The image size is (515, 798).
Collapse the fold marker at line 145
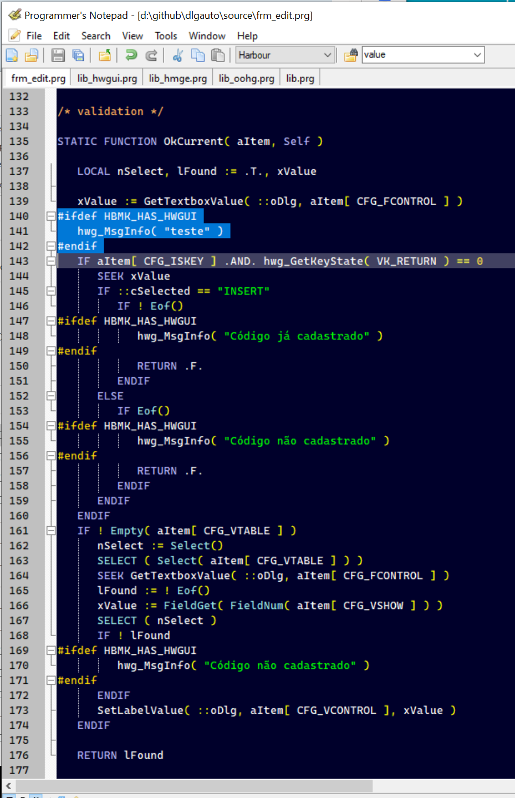51,291
